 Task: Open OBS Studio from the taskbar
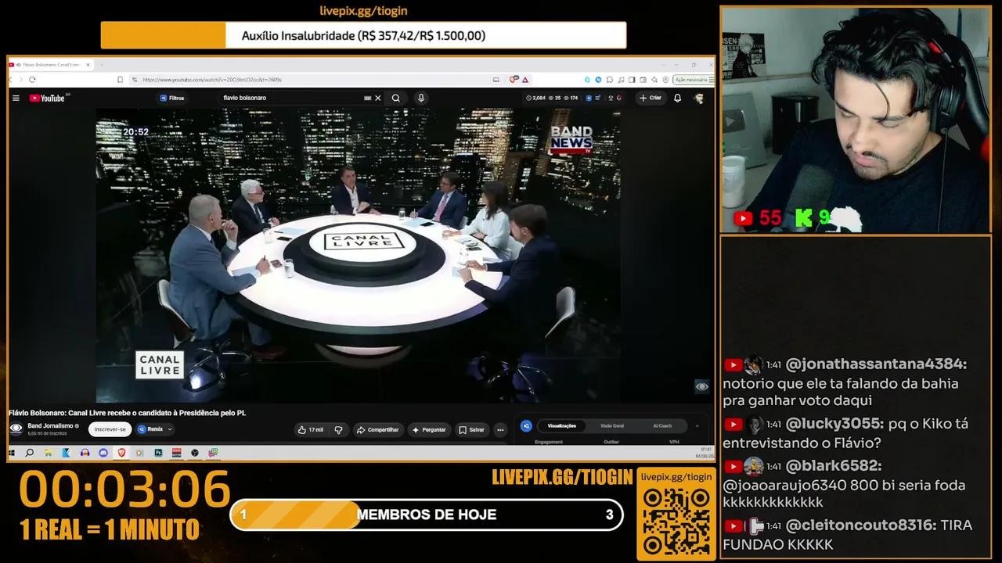[x=195, y=453]
